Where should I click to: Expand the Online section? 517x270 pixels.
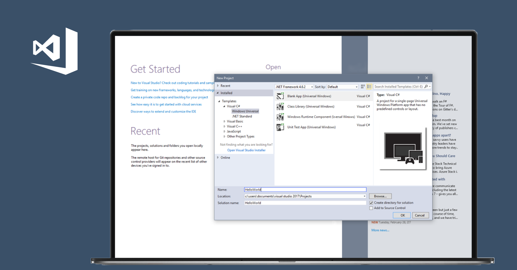click(218, 158)
